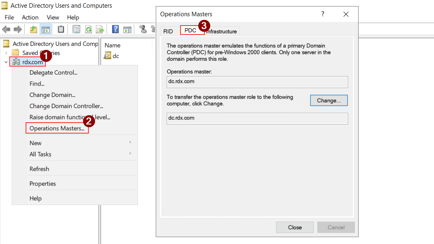Open the Properties toolbar icon
Image resolution: width=434 pixels, height=244 pixels.
point(76,29)
